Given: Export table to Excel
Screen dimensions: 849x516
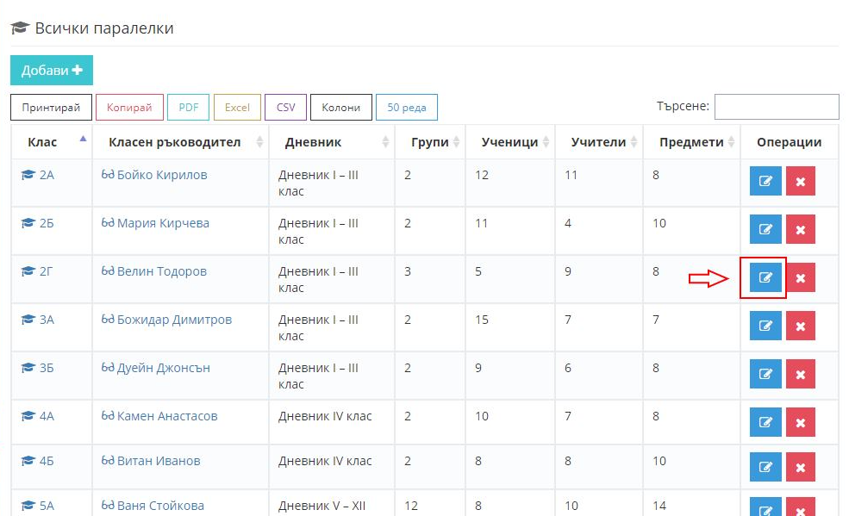Looking at the screenshot, I should (237, 108).
